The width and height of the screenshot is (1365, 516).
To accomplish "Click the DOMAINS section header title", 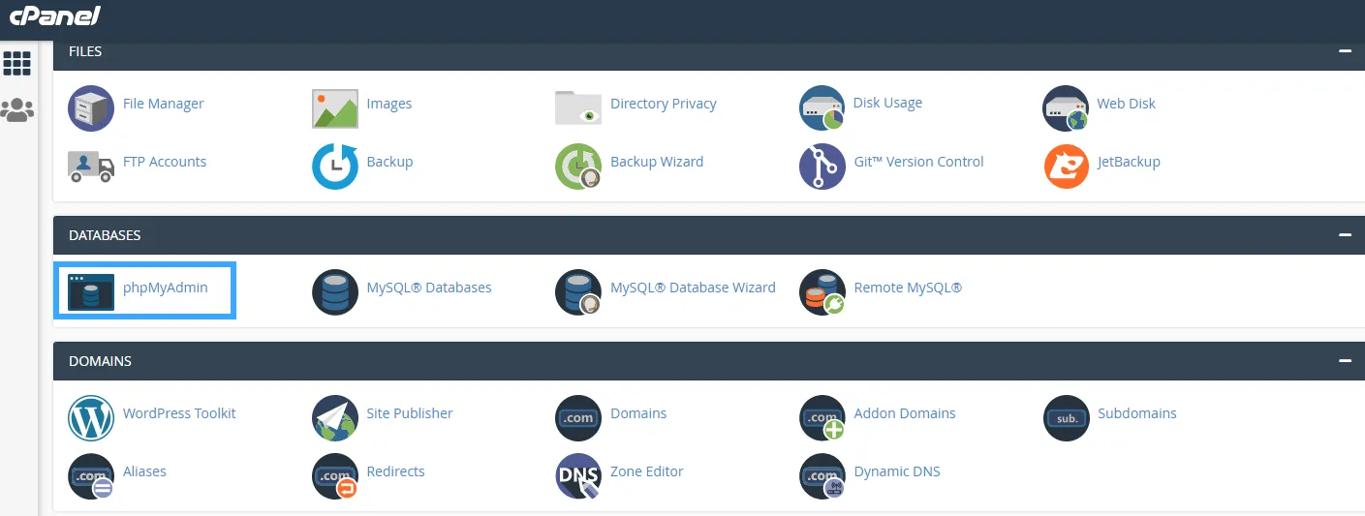I will pyautogui.click(x=100, y=361).
